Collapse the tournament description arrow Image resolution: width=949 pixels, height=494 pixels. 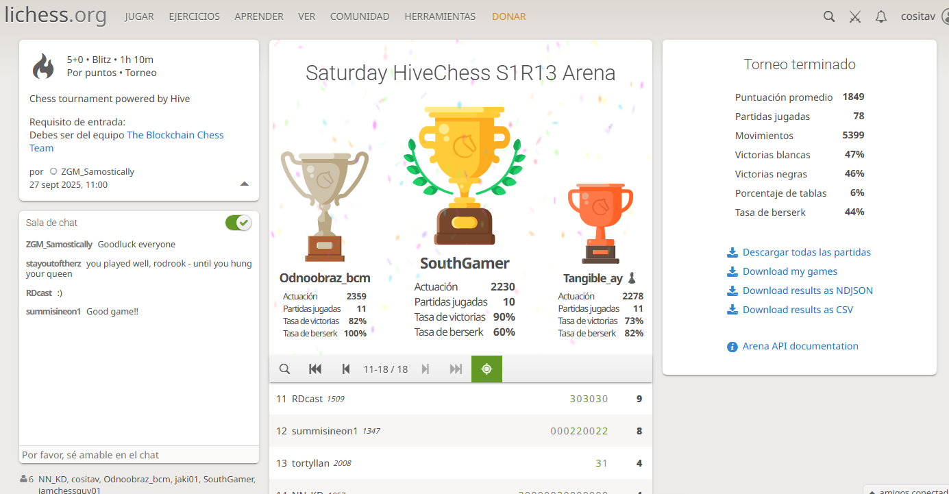[x=245, y=184]
